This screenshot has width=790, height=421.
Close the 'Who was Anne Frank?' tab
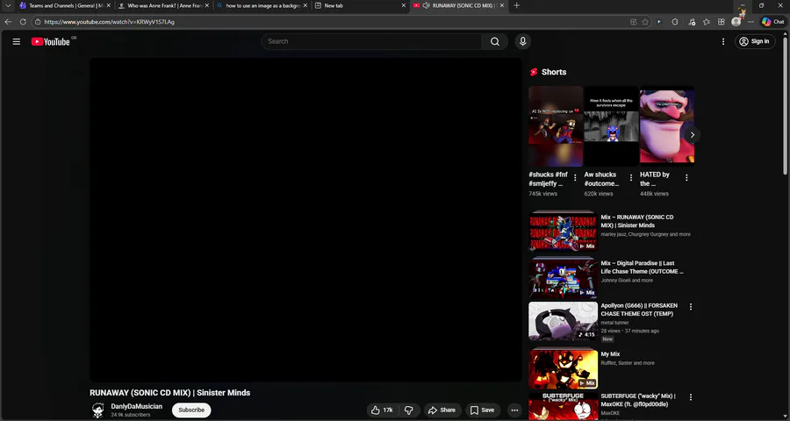tap(206, 5)
